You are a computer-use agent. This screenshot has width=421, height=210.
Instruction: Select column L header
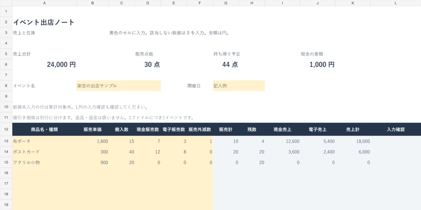[396, 3]
